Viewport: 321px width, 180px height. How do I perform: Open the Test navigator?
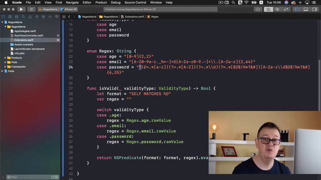coord(37,16)
